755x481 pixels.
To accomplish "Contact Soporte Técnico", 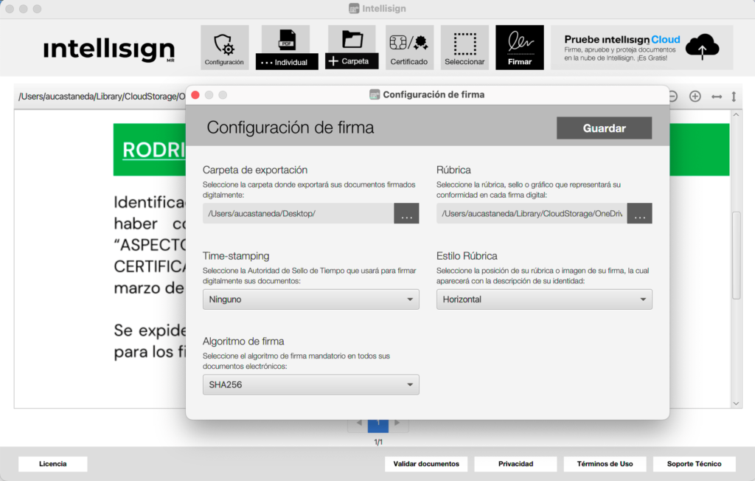I will (x=694, y=463).
